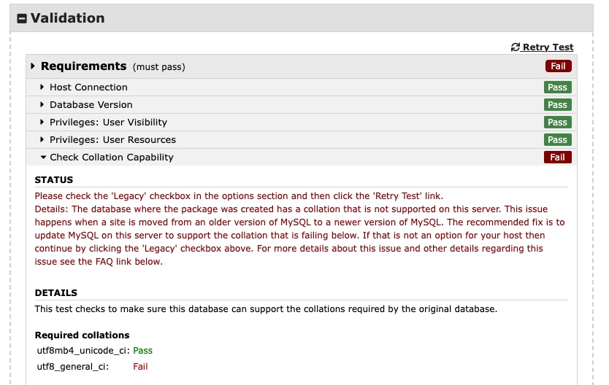The height and width of the screenshot is (385, 609).
Task: Click the Requirements heading text
Action: 83,66
